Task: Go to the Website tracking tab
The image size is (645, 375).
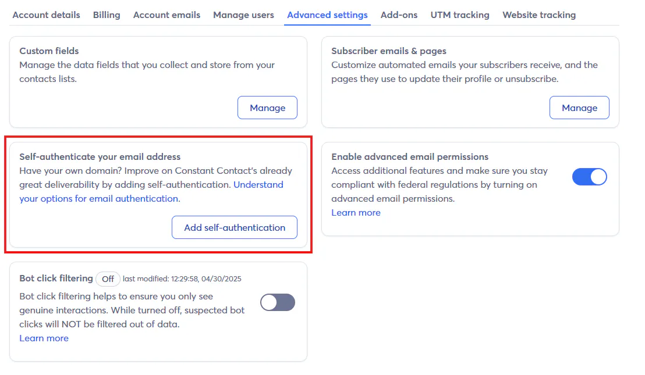Action: point(539,15)
